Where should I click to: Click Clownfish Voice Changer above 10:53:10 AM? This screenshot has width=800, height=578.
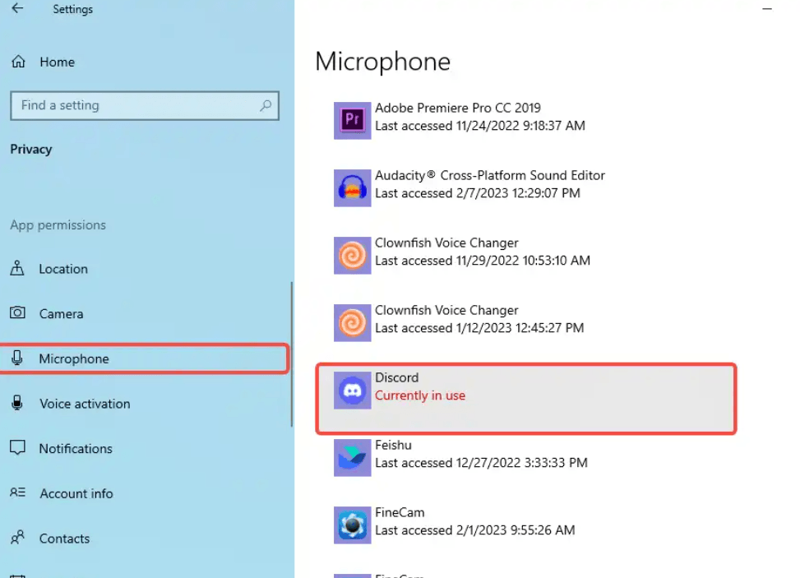[x=446, y=243]
